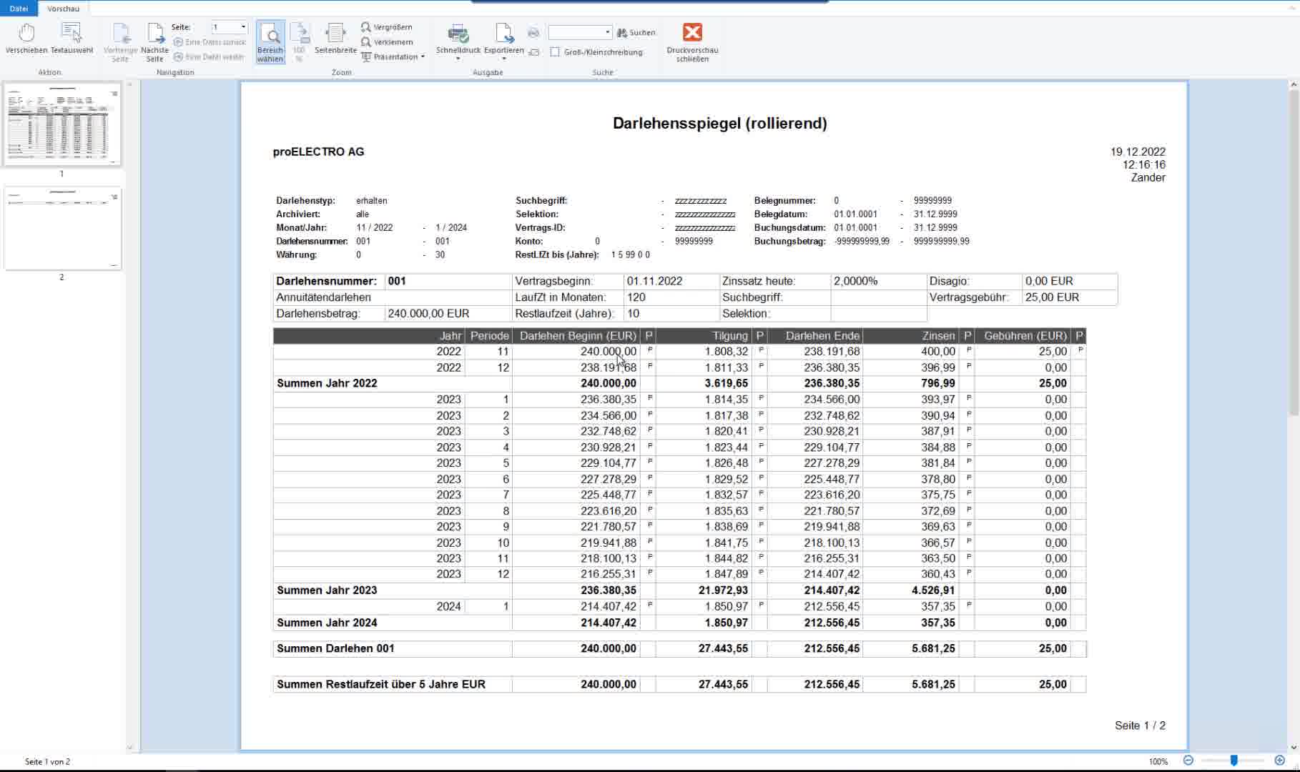The image size is (1300, 772).
Task: Click the Seite 1 von 2 status text
Action: pyautogui.click(x=47, y=761)
